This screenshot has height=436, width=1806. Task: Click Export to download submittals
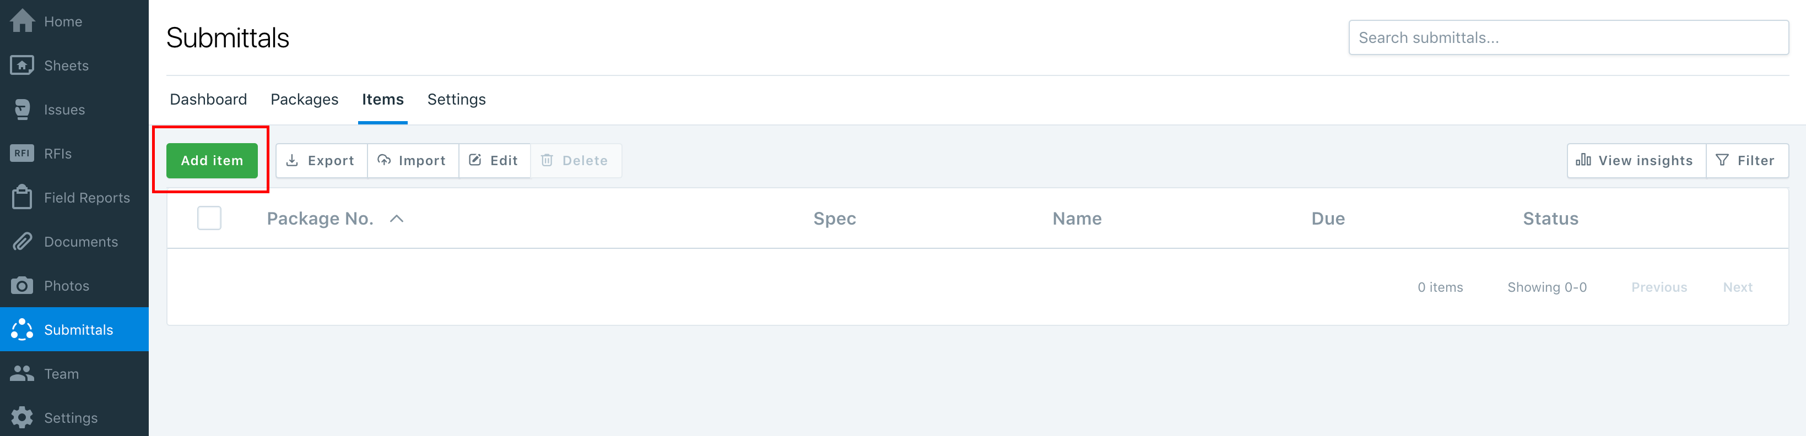(321, 160)
